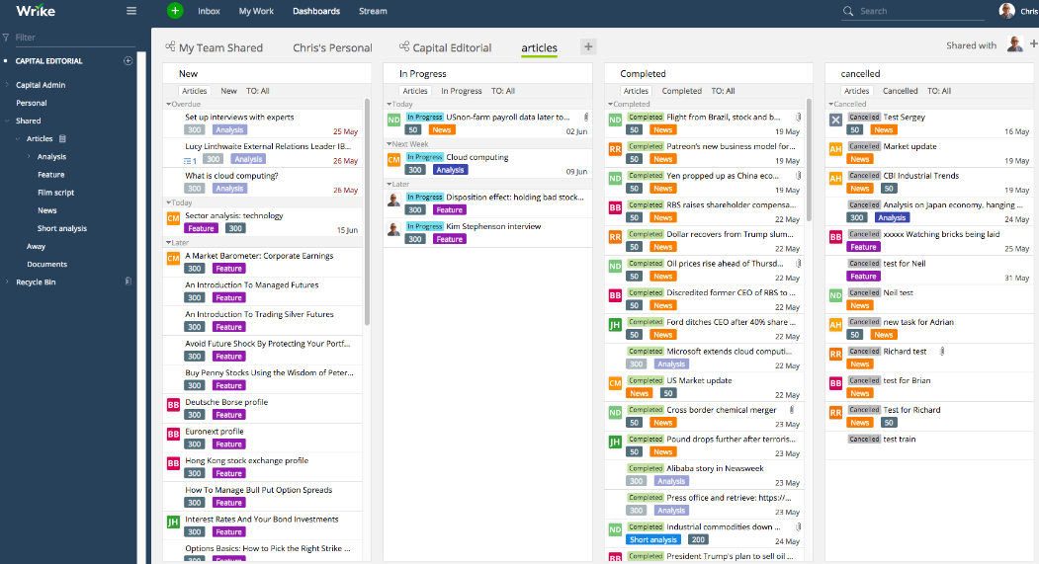Open 'US Market update' completed task

point(699,380)
